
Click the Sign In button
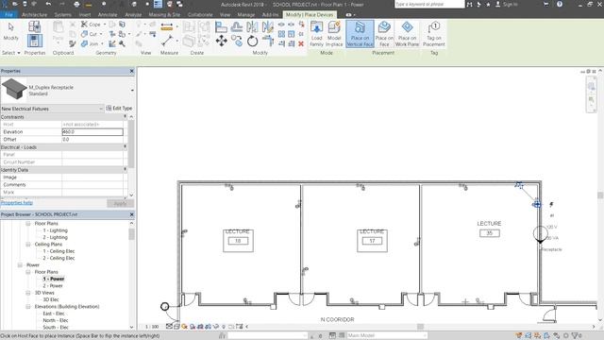tap(506, 4)
